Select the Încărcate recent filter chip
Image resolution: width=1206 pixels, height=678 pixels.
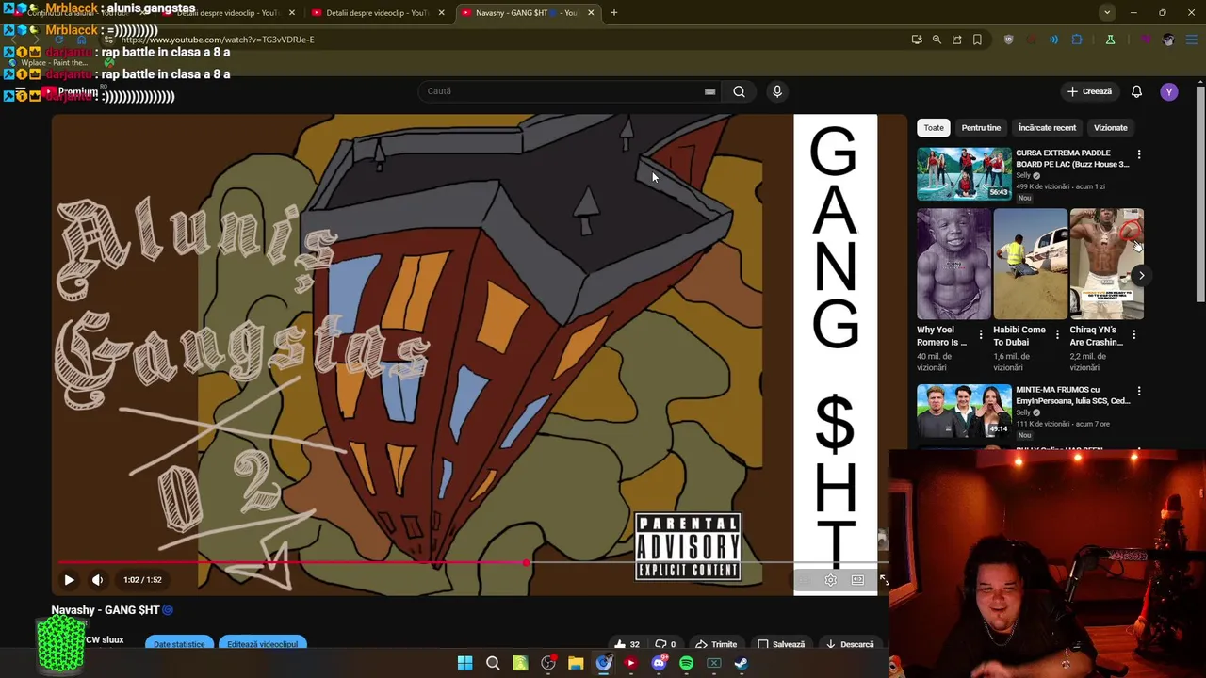[1047, 128]
